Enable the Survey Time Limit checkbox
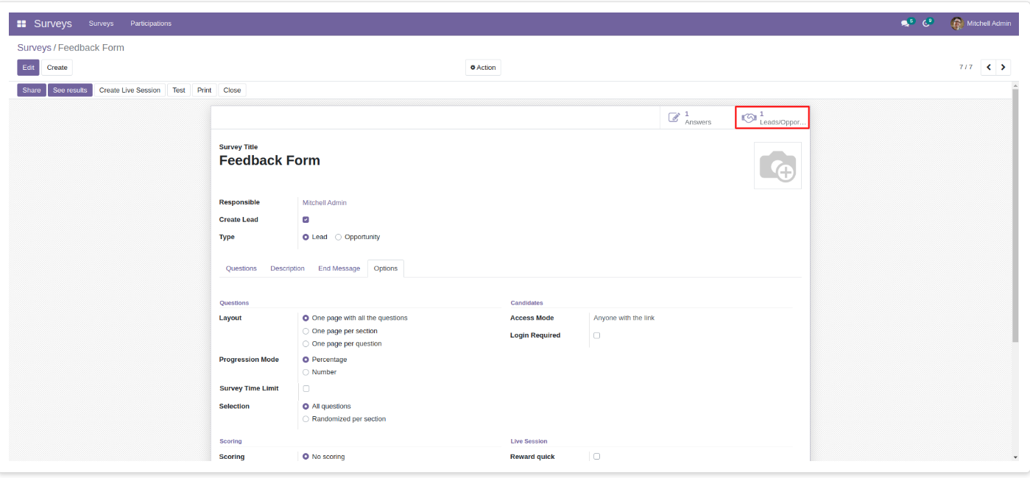The width and height of the screenshot is (1030, 478). 306,388
